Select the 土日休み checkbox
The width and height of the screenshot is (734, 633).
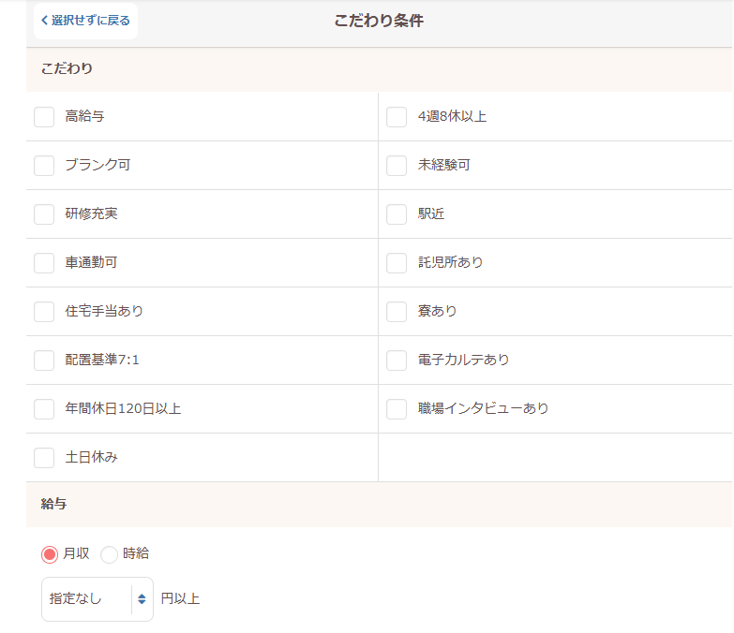[x=44, y=458]
